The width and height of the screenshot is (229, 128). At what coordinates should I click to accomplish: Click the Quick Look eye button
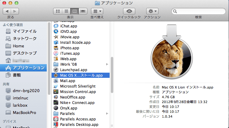tap(129, 11)
